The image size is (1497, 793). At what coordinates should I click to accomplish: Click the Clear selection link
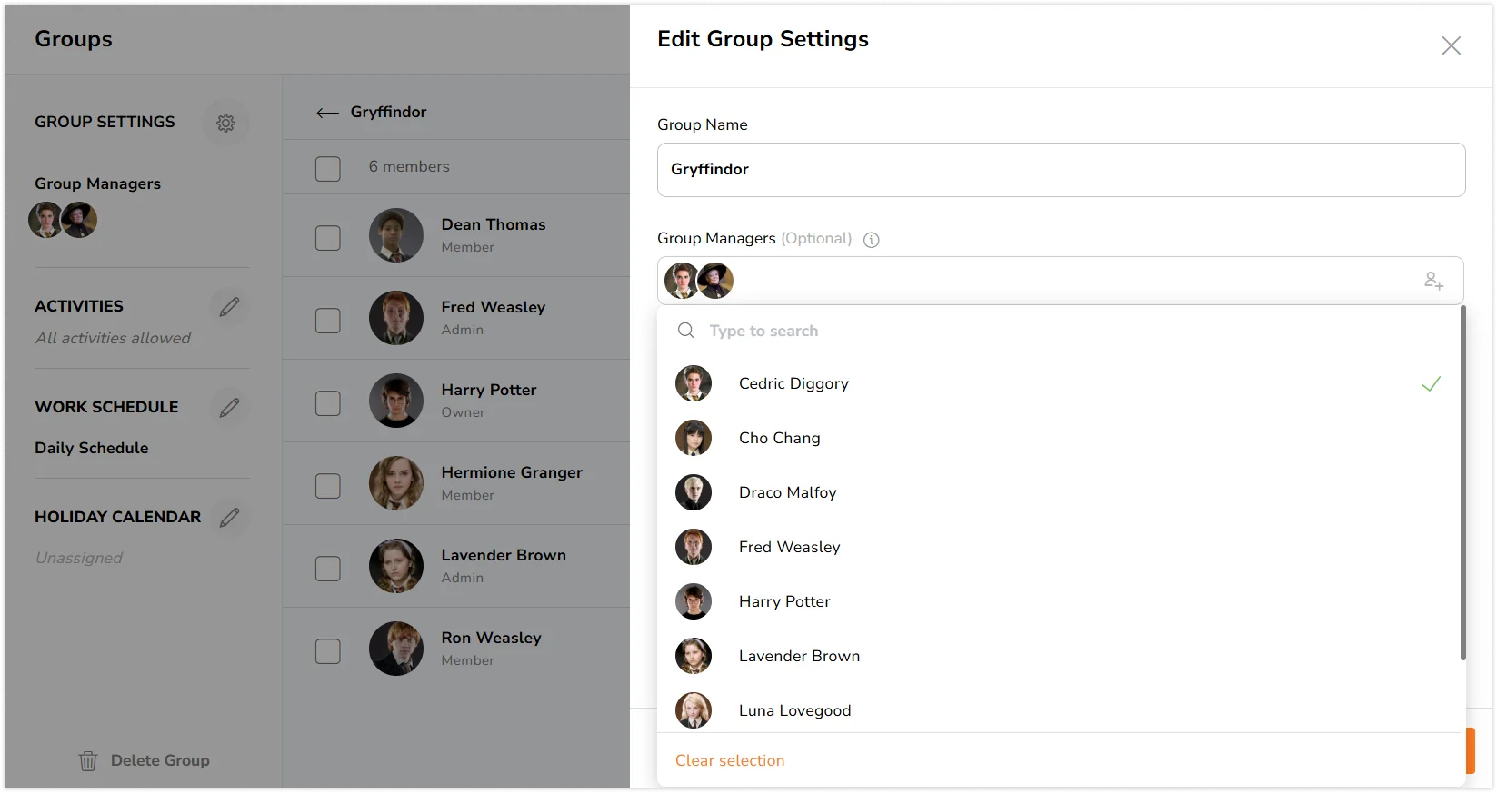click(x=730, y=761)
